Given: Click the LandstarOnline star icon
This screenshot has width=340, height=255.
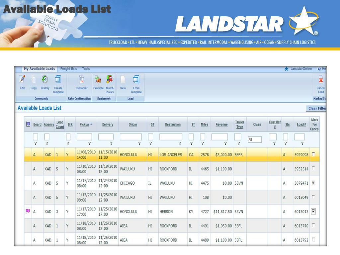Looking at the screenshot, I should (x=287, y=69).
